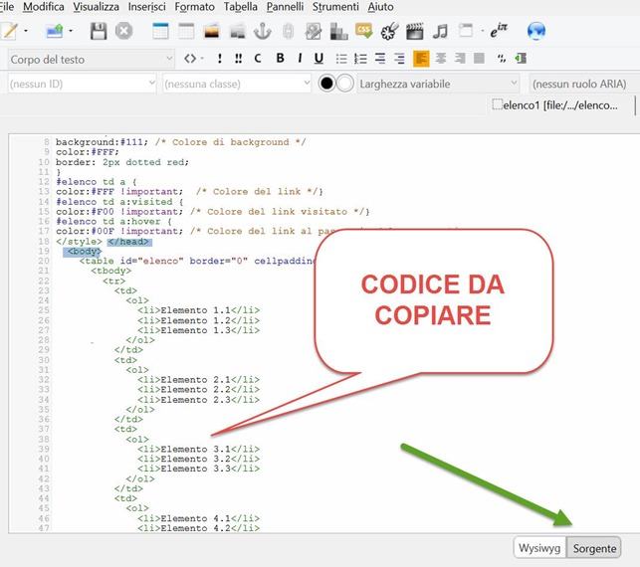Open the CSS stylesheet icon
The image size is (640, 567).
click(x=363, y=31)
